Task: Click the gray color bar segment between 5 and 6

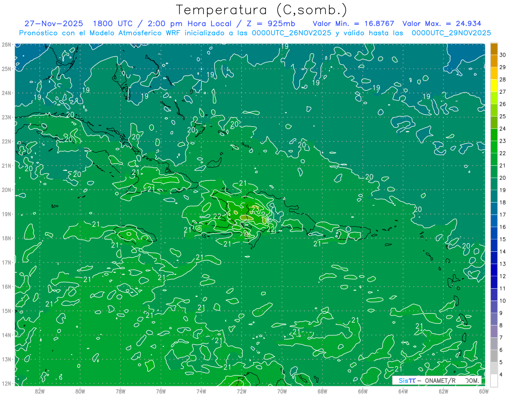Action: 494,356
